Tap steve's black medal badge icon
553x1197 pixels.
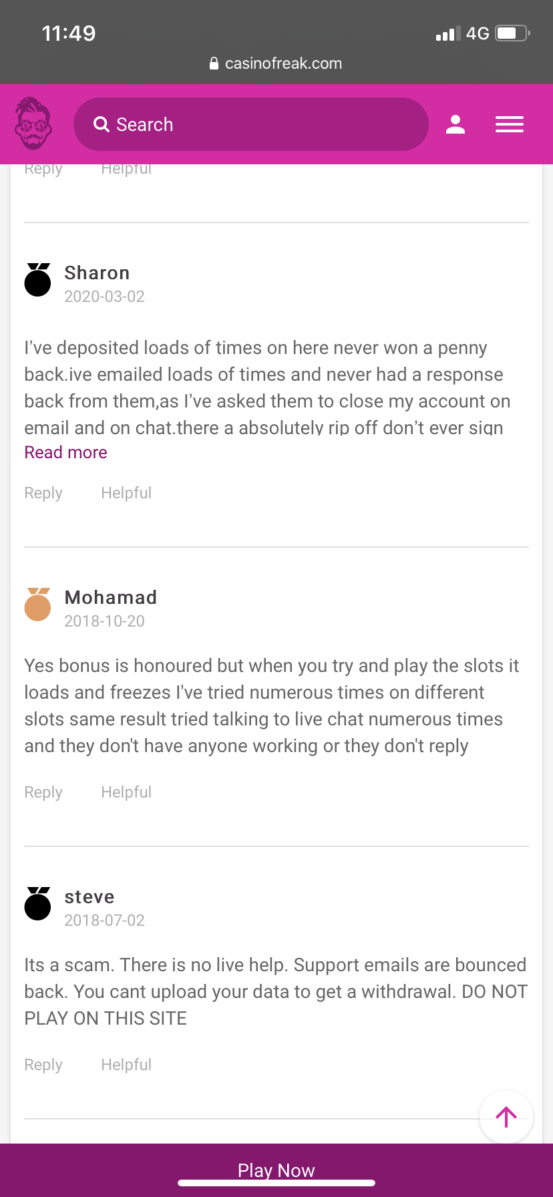coord(38,904)
